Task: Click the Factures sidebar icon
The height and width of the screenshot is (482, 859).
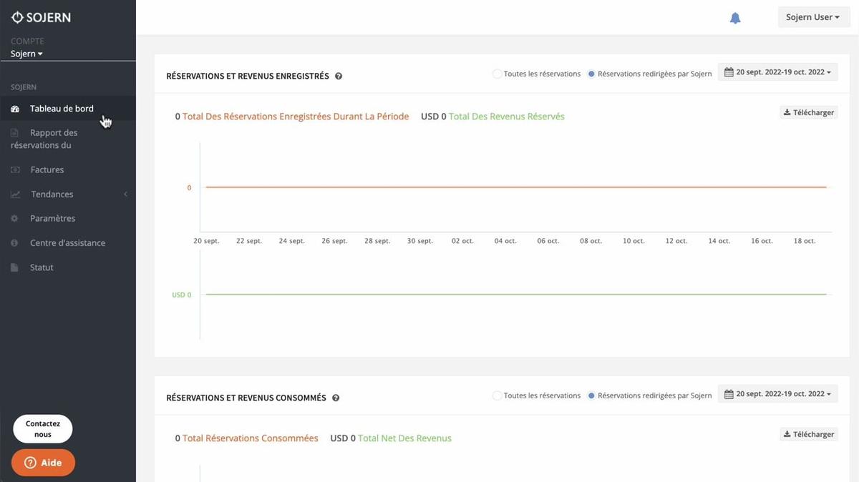Action: click(x=15, y=170)
